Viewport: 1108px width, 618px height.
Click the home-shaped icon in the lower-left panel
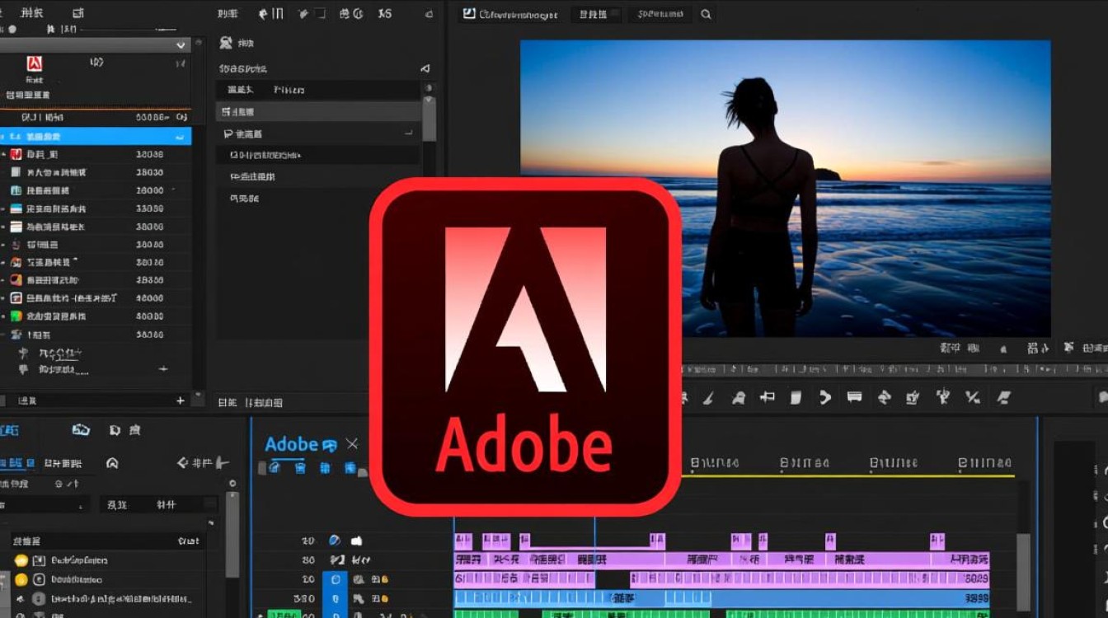tap(112, 463)
